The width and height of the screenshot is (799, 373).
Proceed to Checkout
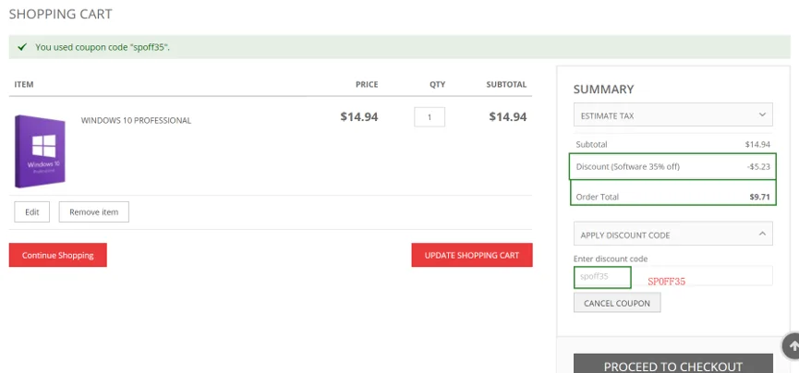point(672,366)
